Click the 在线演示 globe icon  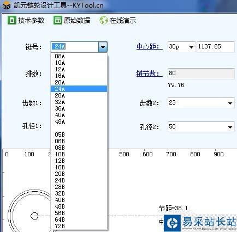(104, 20)
